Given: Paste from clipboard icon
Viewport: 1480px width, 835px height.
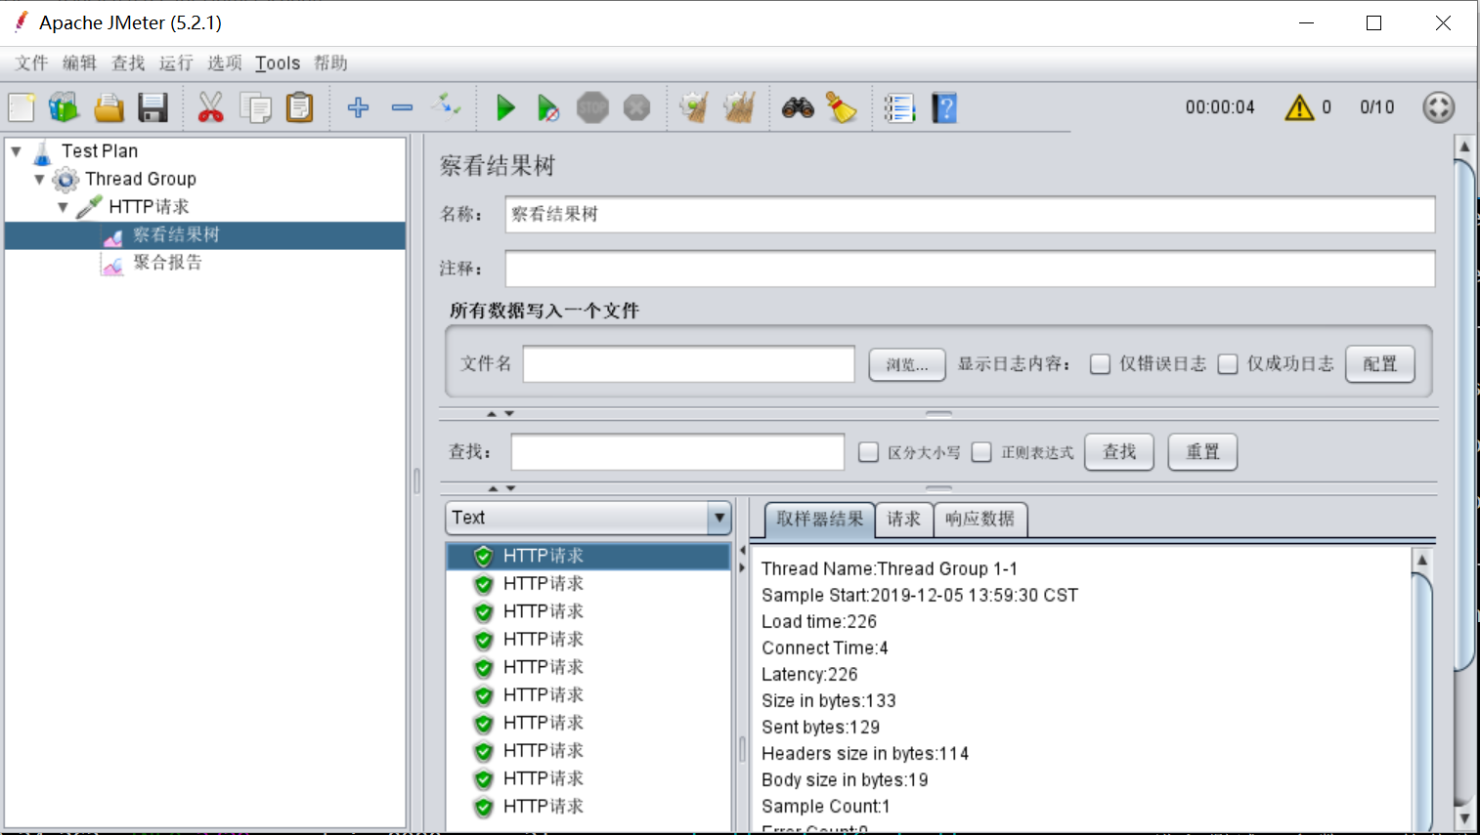Looking at the screenshot, I should tap(299, 107).
